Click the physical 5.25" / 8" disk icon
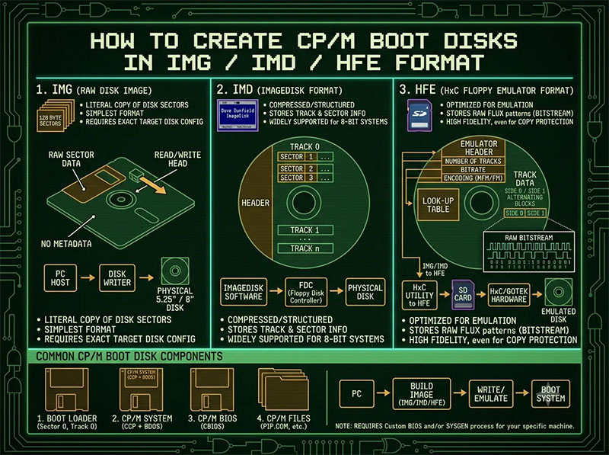This screenshot has height=455, width=609. 175,271
